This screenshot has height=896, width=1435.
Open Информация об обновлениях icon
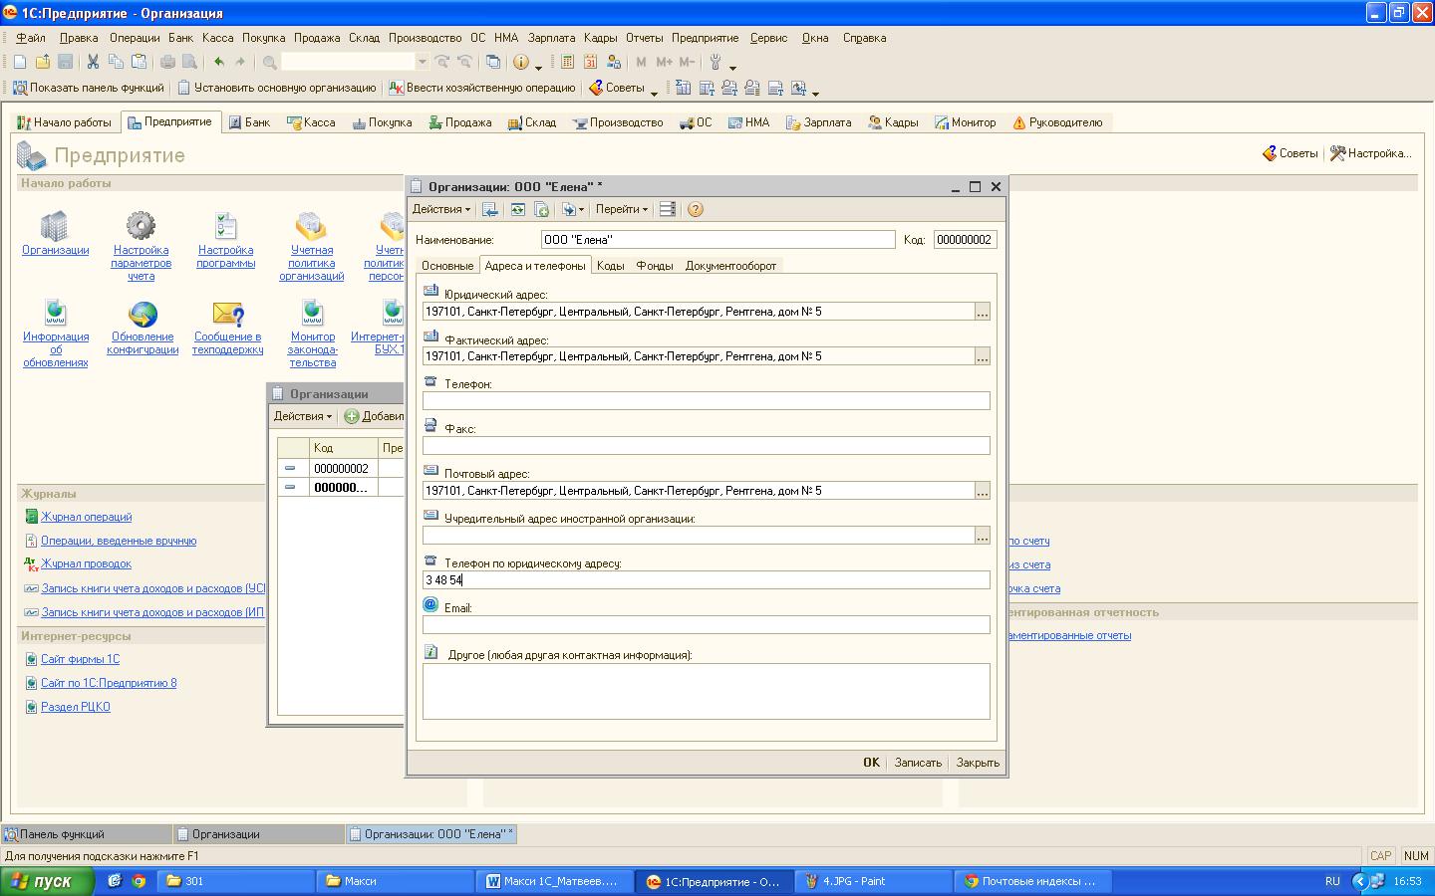[x=55, y=313]
